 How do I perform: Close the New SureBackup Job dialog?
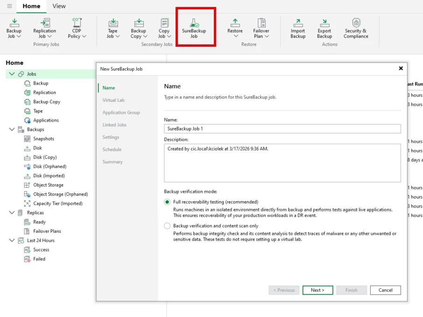(x=401, y=68)
